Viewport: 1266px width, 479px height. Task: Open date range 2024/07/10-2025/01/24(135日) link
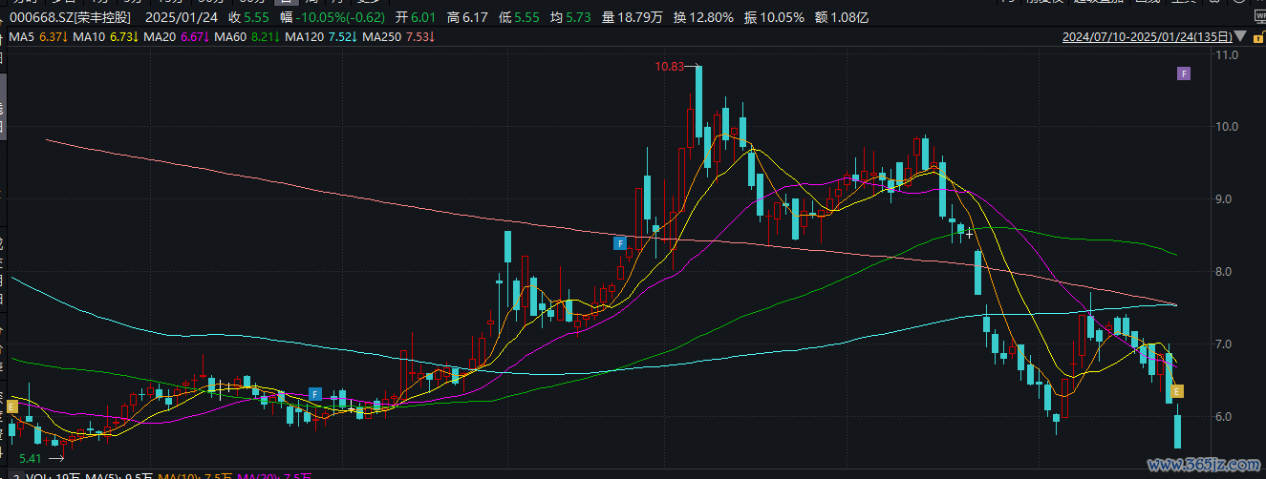[1147, 37]
